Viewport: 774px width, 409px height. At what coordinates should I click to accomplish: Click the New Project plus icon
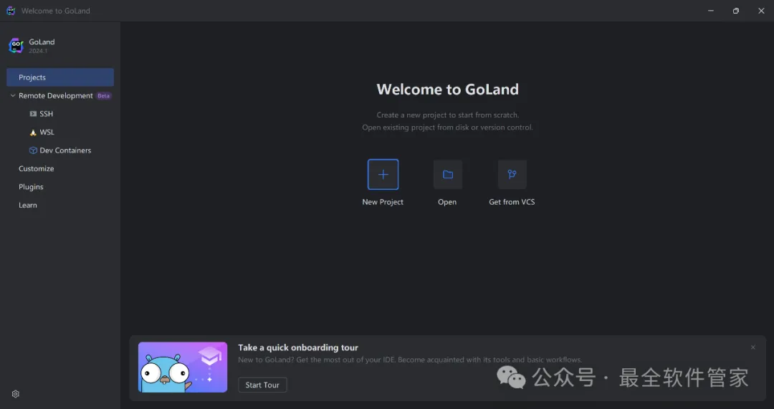(383, 175)
